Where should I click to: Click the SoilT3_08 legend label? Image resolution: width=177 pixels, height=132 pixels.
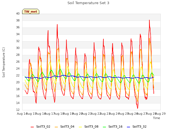click(91, 127)
